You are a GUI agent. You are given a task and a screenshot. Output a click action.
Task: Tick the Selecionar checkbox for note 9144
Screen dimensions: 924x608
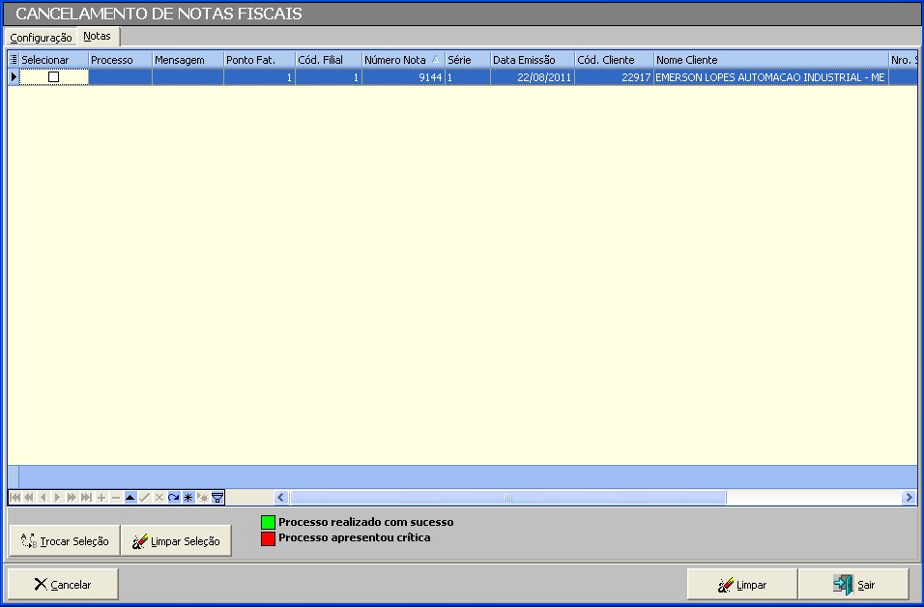pos(54,77)
